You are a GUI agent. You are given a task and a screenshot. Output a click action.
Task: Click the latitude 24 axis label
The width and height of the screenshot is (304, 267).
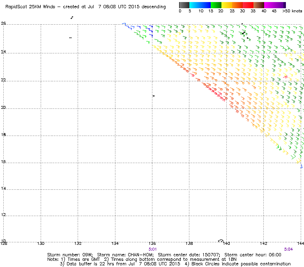[x=3, y=52]
